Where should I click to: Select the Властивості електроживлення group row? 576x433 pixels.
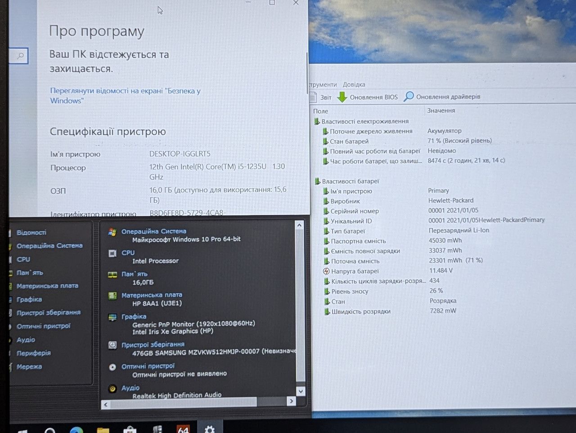tap(365, 121)
